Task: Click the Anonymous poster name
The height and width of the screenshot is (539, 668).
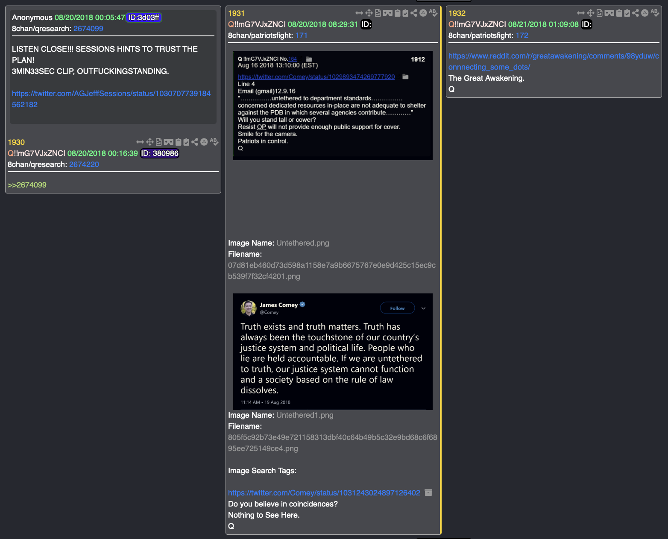Action: tap(32, 18)
